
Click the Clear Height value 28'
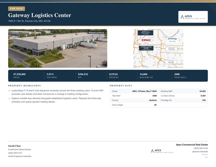[155, 105]
